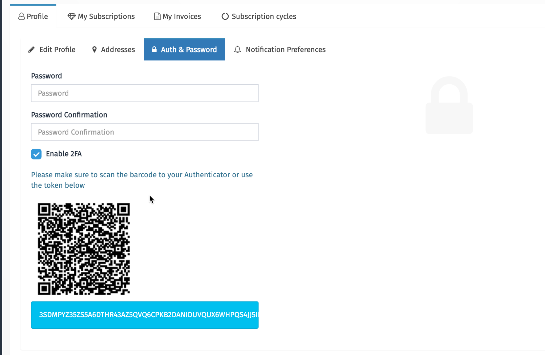Click the blue 2FA token box
This screenshot has height=355, width=545.
pos(145,315)
